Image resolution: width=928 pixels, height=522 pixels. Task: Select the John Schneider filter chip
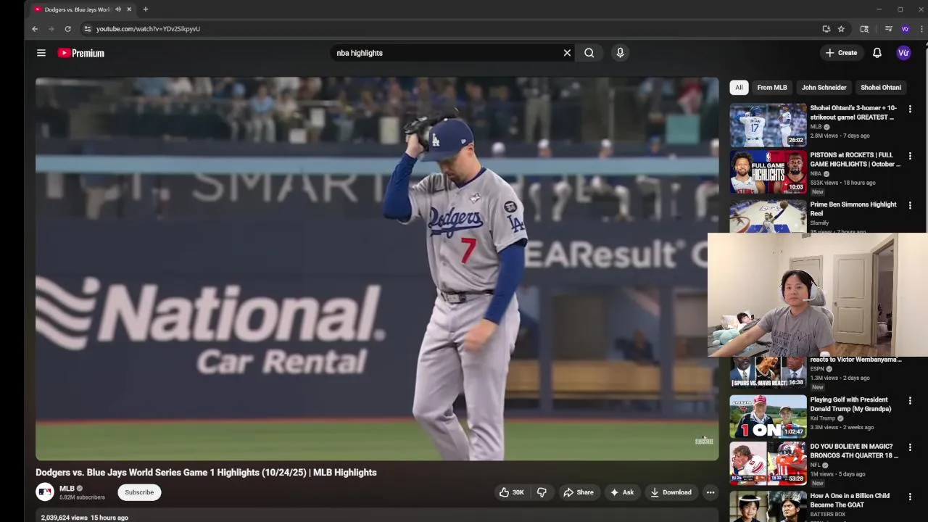[824, 88]
